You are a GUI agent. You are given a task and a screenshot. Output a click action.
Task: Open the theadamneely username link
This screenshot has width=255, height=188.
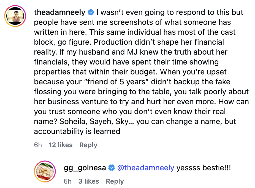pyautogui.click(x=59, y=12)
